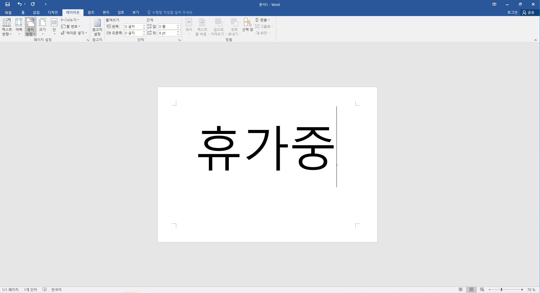Image resolution: width=540 pixels, height=293 pixels.
Task: Click the 한국어 language indicator
Action: click(x=56, y=290)
